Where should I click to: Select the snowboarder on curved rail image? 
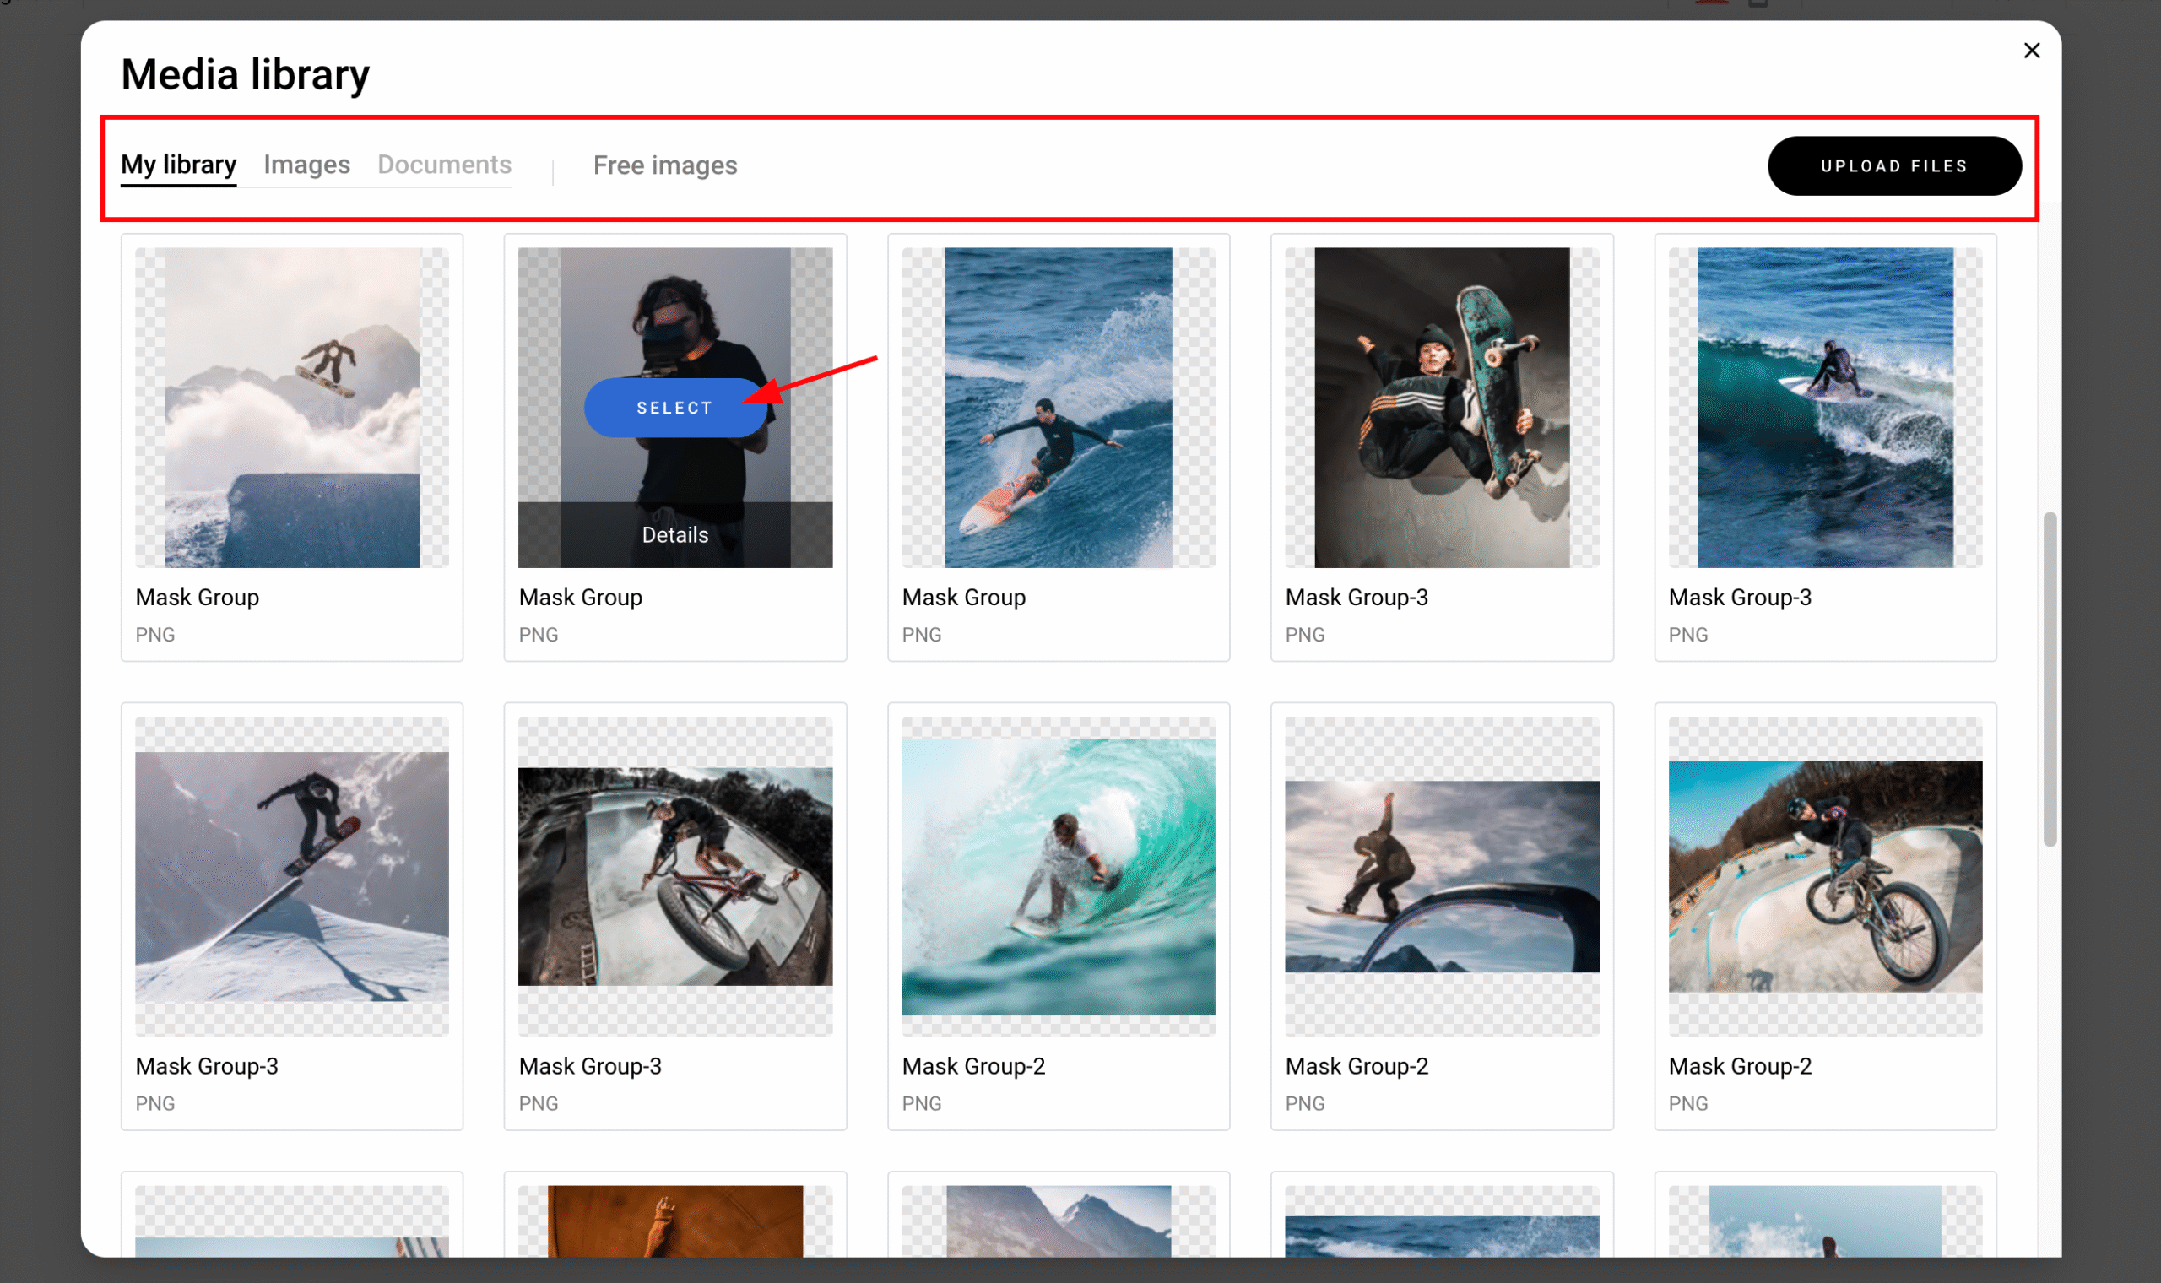coord(1442,876)
